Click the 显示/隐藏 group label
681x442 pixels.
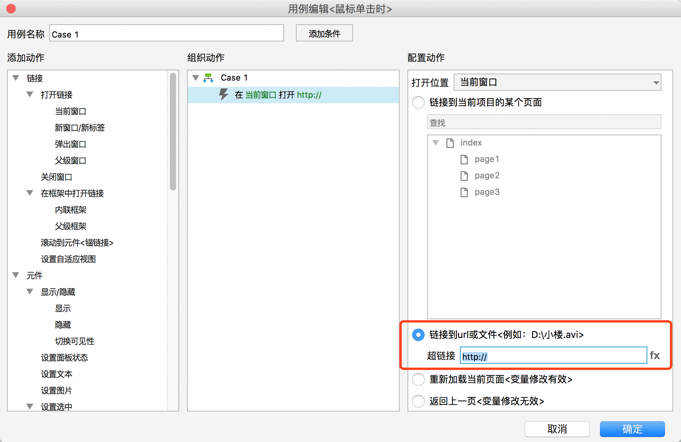58,292
